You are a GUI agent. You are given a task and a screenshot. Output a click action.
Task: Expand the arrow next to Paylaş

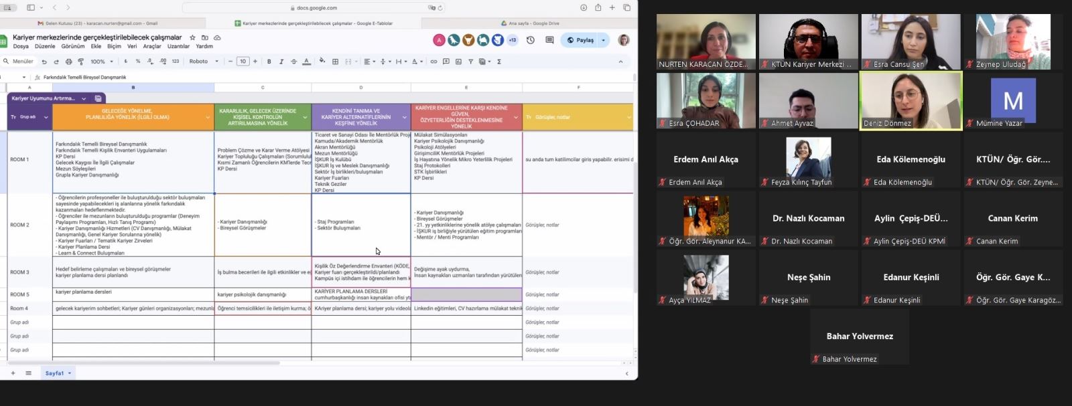point(603,40)
